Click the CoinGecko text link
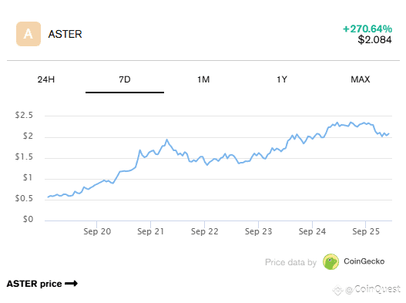 (364, 261)
